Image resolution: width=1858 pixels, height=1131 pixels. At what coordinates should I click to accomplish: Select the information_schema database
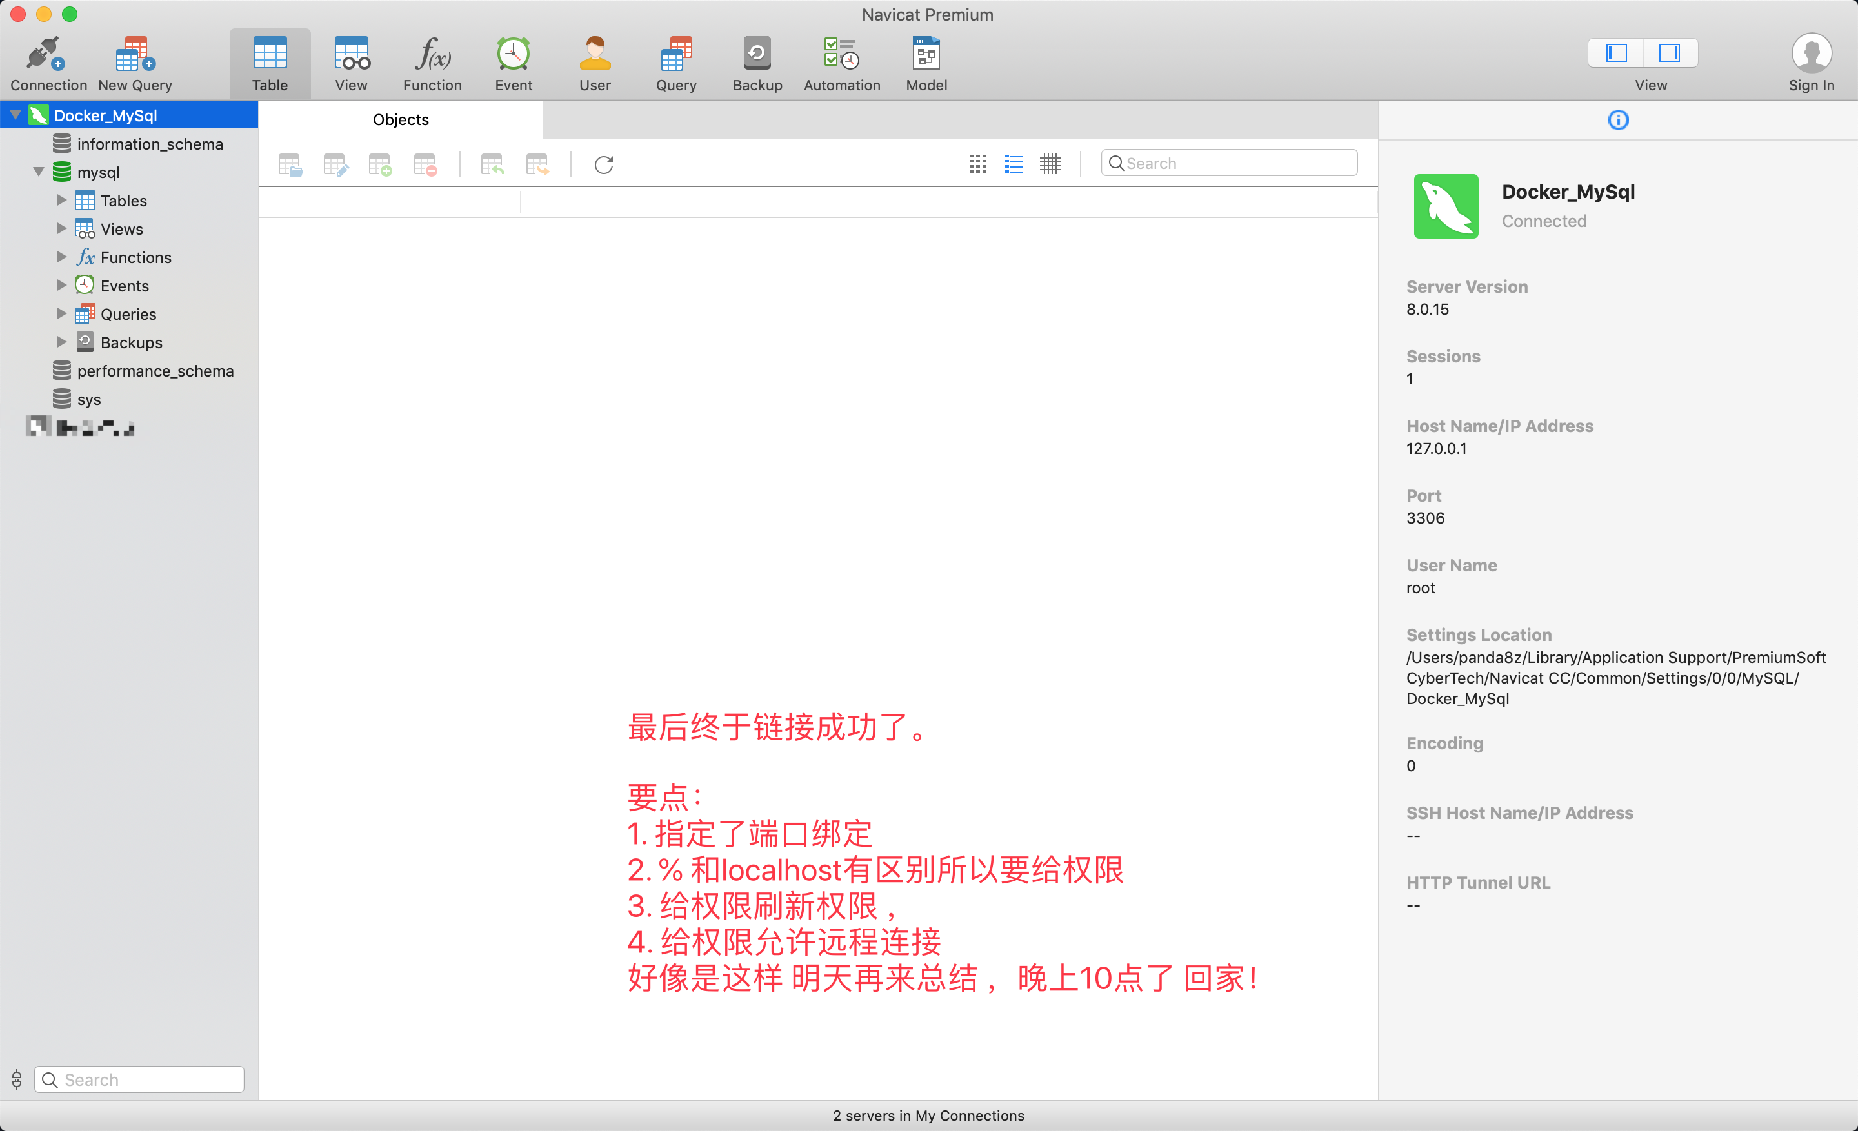tap(129, 144)
